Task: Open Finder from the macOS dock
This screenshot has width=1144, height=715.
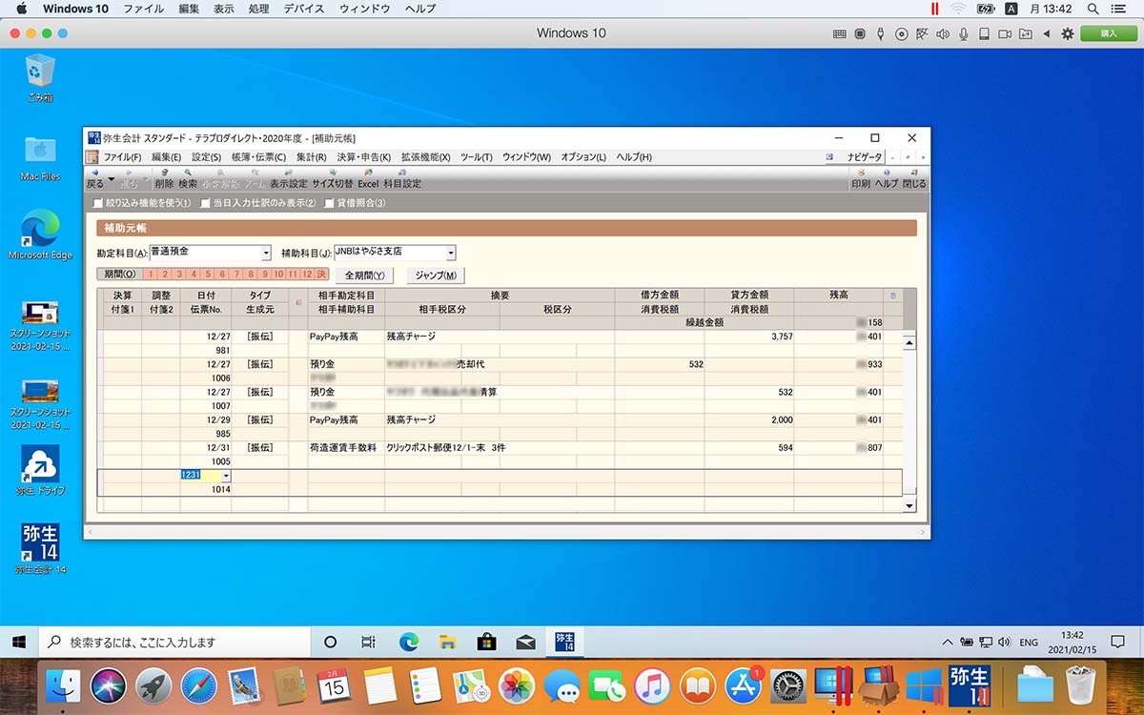Action: (x=63, y=685)
